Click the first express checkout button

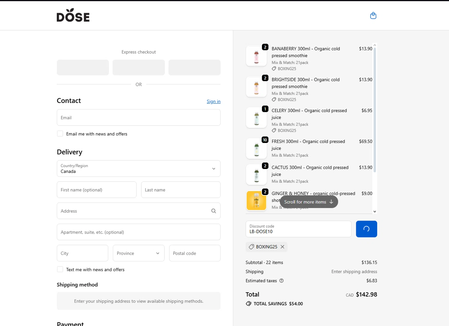(83, 67)
